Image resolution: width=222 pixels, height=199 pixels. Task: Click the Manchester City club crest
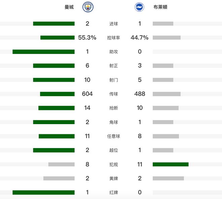[88, 7]
